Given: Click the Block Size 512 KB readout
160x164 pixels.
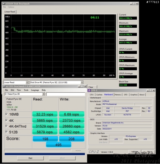Looking at the screenshot, I should coord(128,85).
